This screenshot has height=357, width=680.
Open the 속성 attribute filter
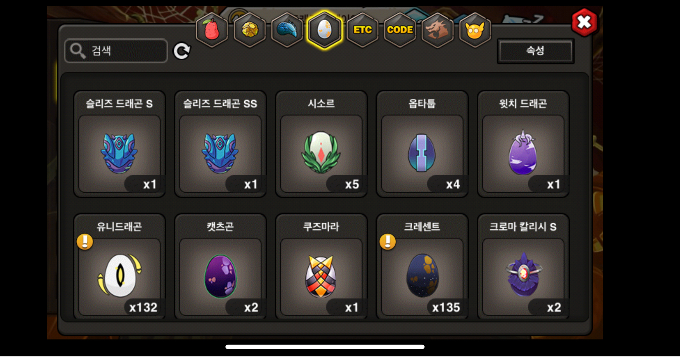[x=535, y=51]
